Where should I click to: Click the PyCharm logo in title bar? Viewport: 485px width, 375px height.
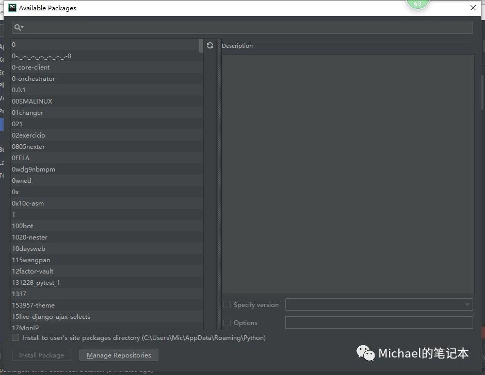tap(12, 8)
